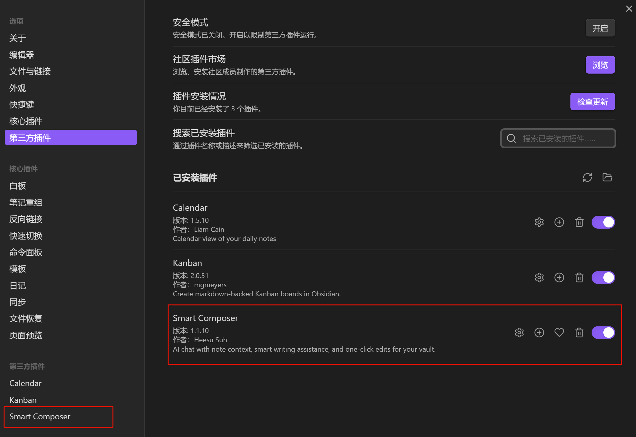Click the Calendar plugin hotkey plus icon

point(559,222)
